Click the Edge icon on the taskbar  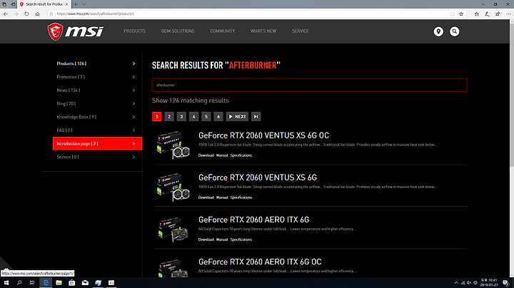(46, 283)
